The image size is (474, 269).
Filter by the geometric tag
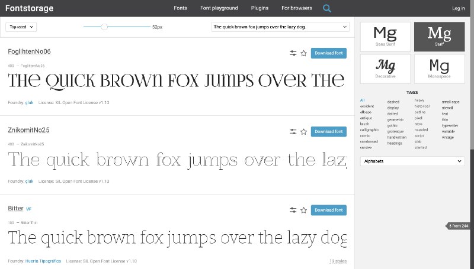coord(395,120)
